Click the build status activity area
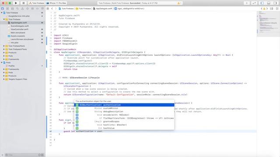This screenshot has width=280, height=157. coord(140,3)
